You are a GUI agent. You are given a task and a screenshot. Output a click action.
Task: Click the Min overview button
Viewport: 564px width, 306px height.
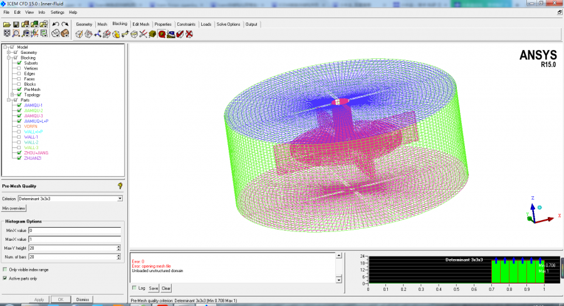[x=13, y=208]
